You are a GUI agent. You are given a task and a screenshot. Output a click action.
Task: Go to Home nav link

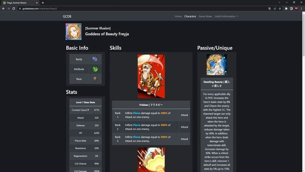(x=178, y=16)
